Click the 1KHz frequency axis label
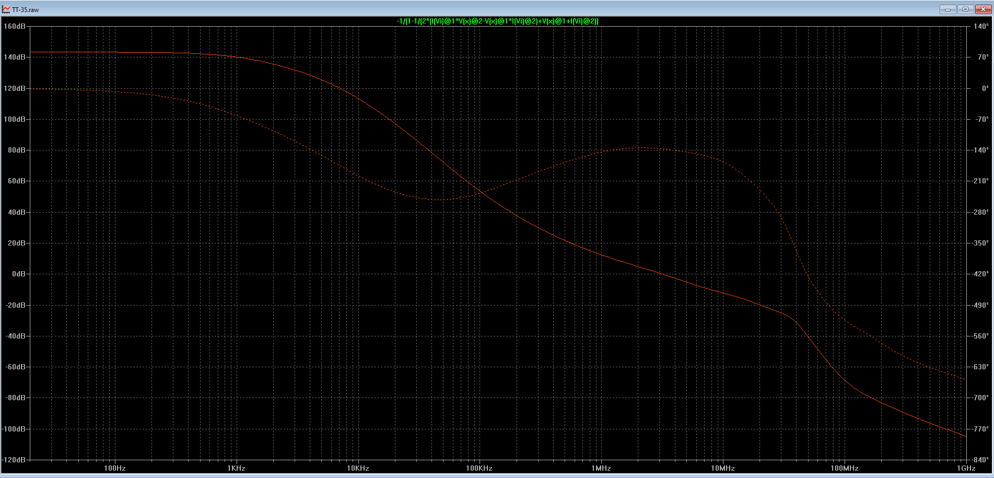The image size is (994, 478). pyautogui.click(x=237, y=468)
